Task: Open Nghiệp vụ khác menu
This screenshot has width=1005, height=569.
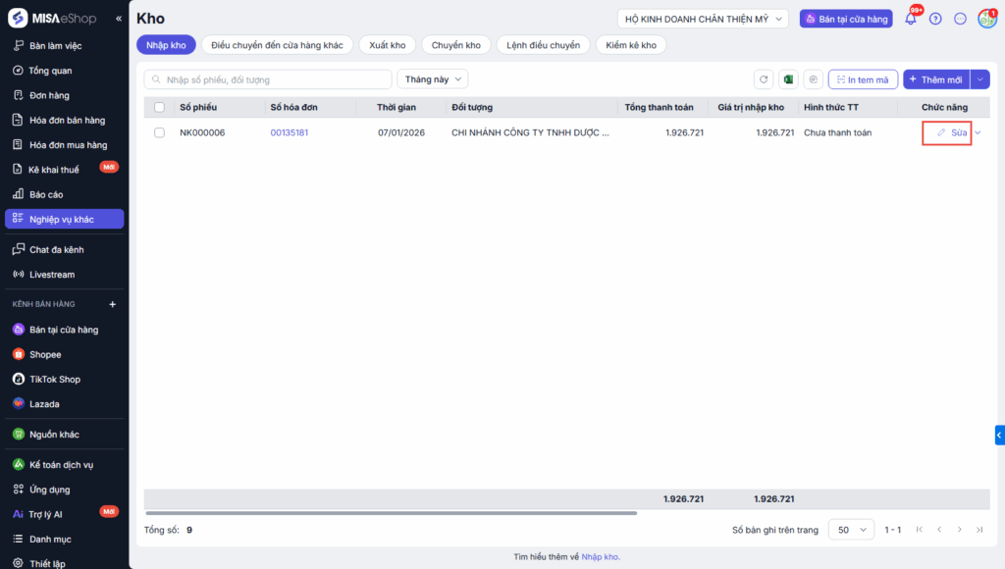Action: (64, 219)
